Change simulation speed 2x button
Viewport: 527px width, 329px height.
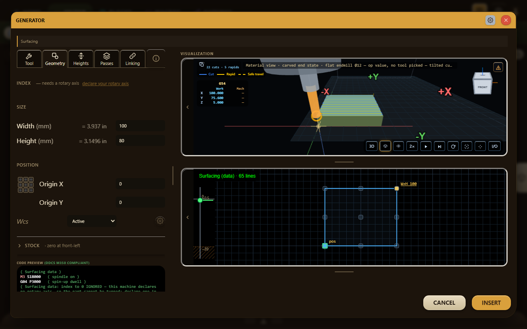coord(412,146)
